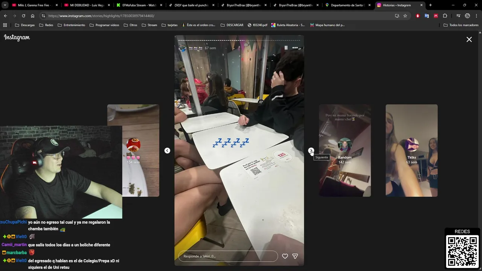The image size is (482, 271).
Task: Advance with the Siguiente arrow
Action: [x=311, y=151]
